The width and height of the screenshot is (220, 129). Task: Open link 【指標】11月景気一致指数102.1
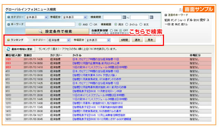point(98,103)
